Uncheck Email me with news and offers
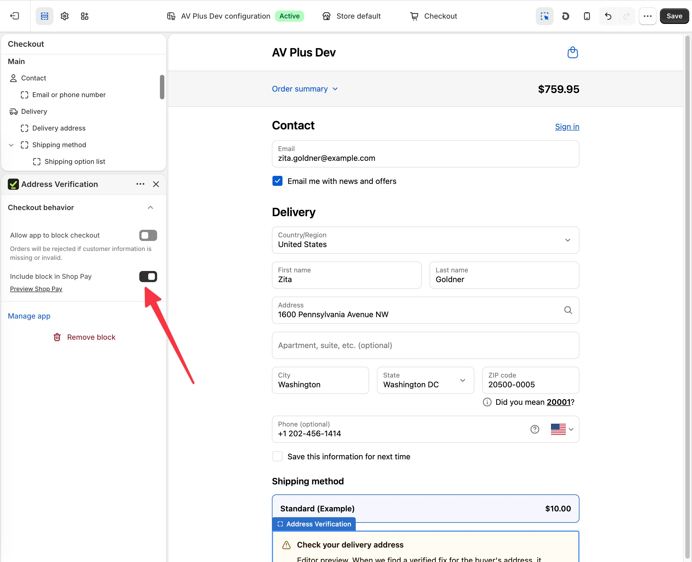692x562 pixels. 277,181
